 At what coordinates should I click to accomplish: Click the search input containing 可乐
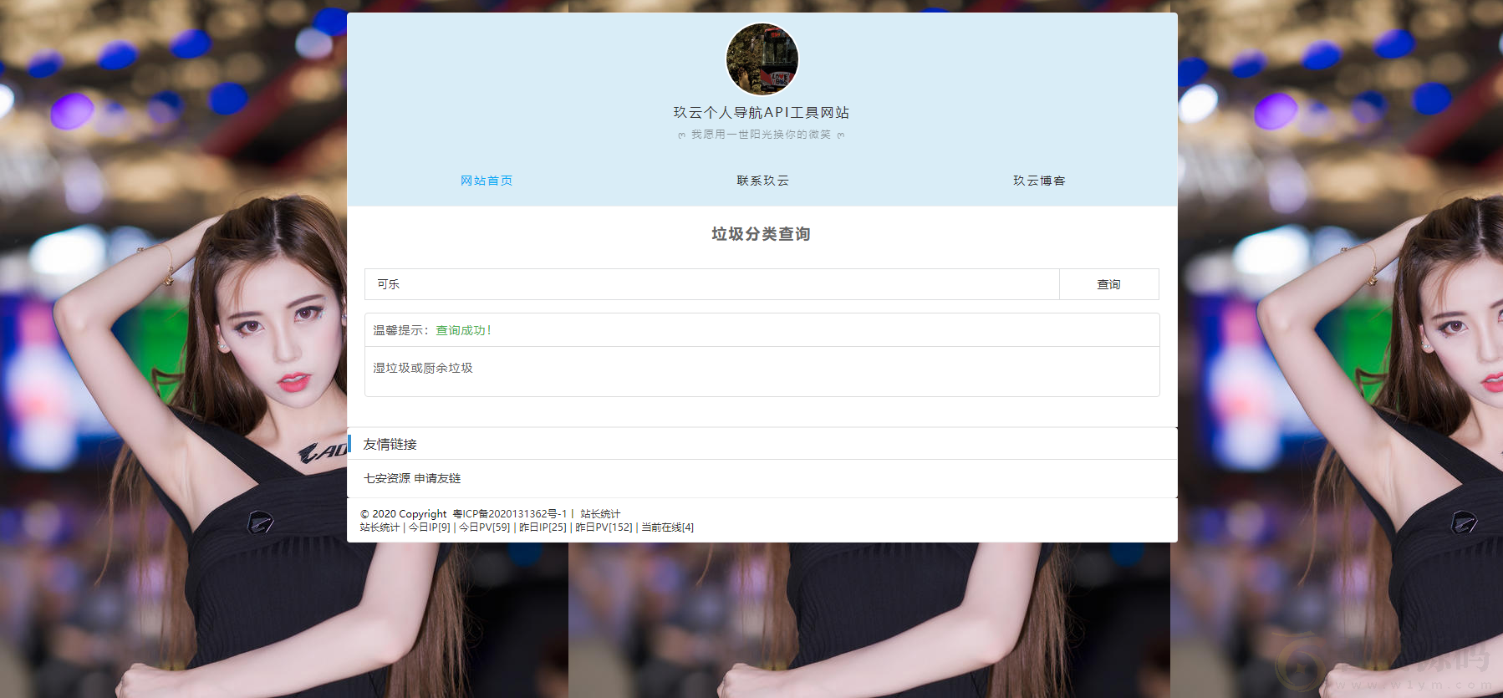(711, 284)
